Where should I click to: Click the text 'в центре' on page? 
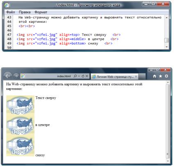(43, 125)
